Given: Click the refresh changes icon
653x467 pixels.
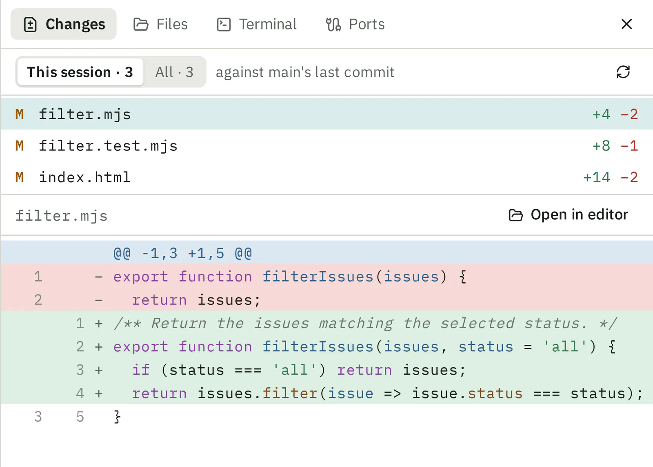Looking at the screenshot, I should 623,72.
